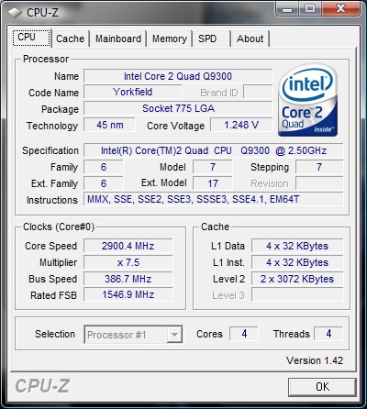Click the Stepping value field

click(319, 167)
